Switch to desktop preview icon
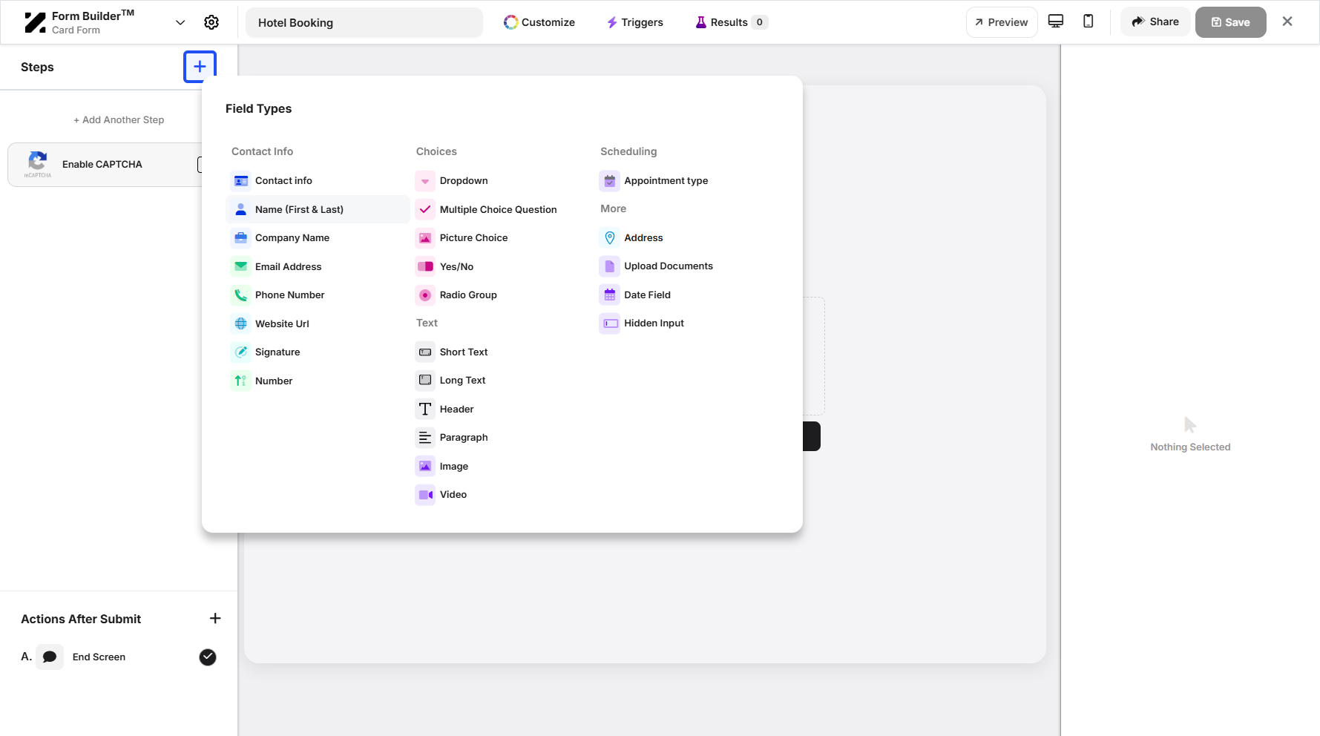This screenshot has width=1320, height=736. 1056,22
